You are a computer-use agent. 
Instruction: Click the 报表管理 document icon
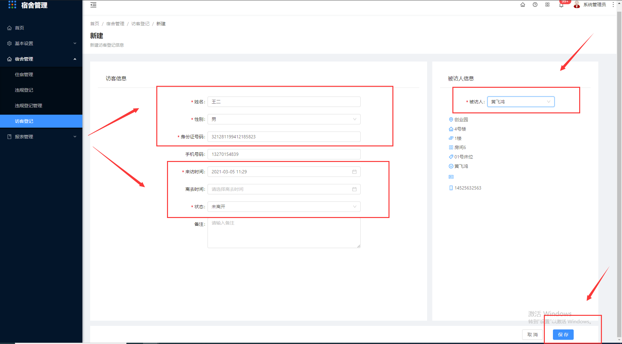click(x=9, y=137)
